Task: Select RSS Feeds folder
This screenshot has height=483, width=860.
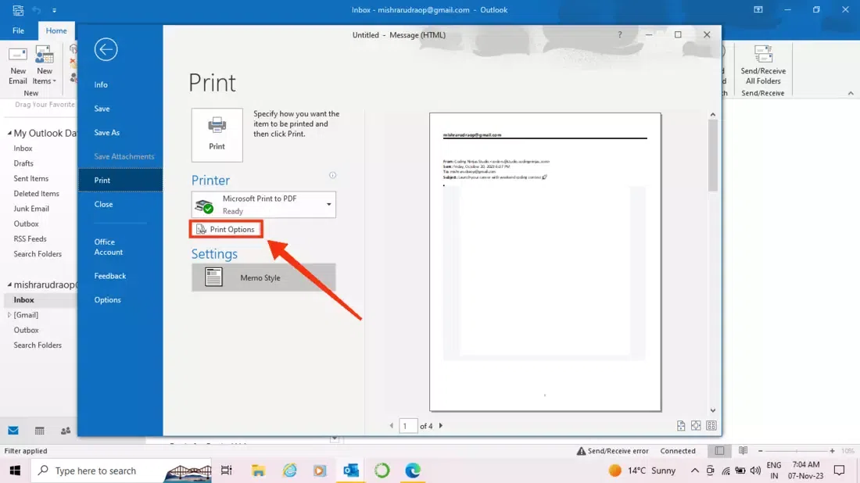Action: [x=30, y=239]
